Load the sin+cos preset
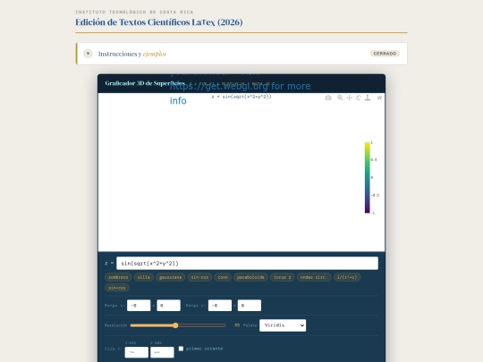 point(117,288)
